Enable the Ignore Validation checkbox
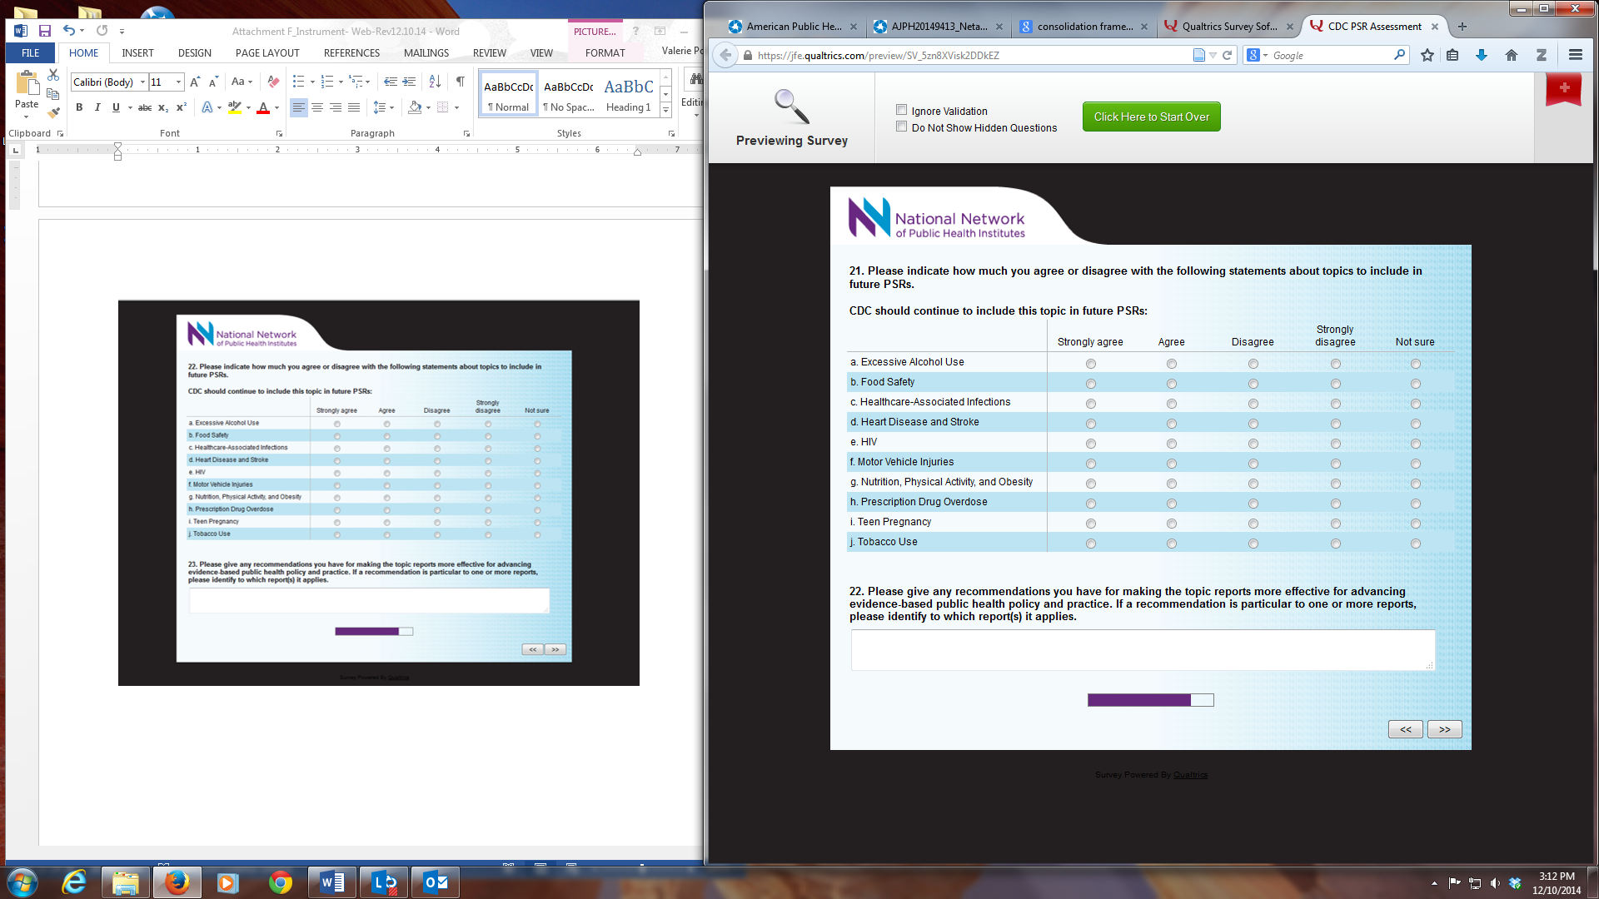 (x=901, y=110)
